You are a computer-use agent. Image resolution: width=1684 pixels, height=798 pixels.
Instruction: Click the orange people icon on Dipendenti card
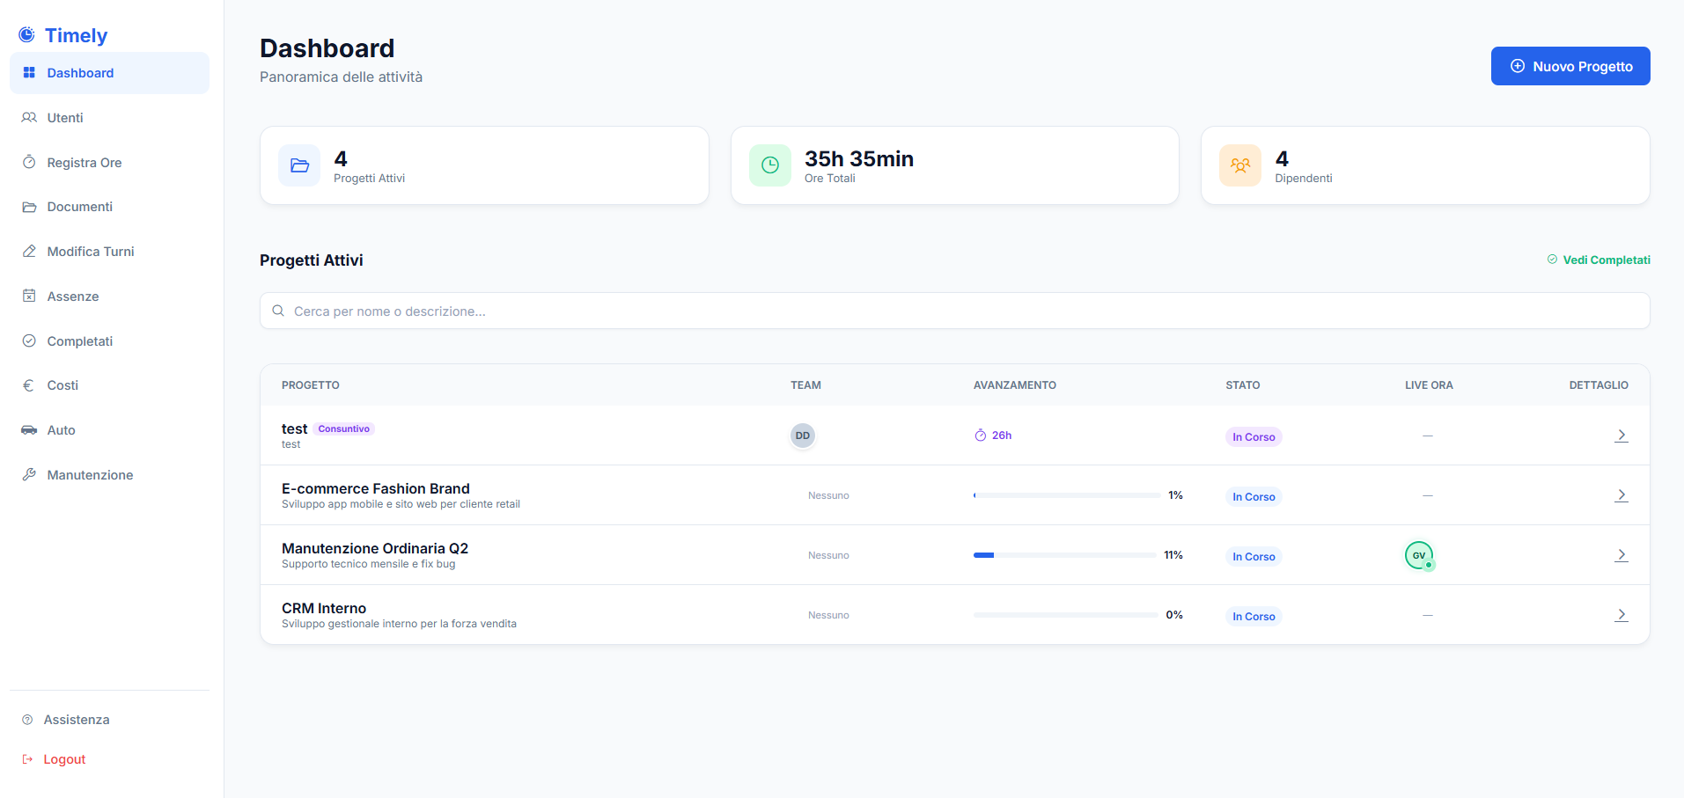[x=1239, y=165]
